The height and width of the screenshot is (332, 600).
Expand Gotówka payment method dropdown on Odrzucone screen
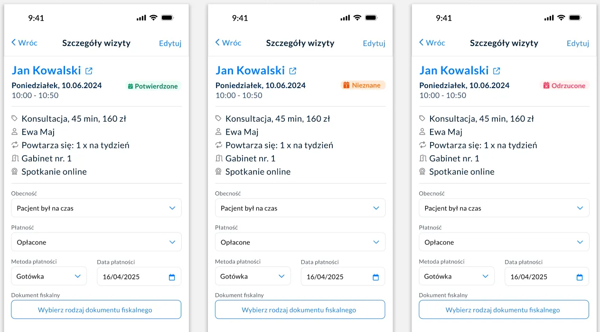click(x=456, y=276)
